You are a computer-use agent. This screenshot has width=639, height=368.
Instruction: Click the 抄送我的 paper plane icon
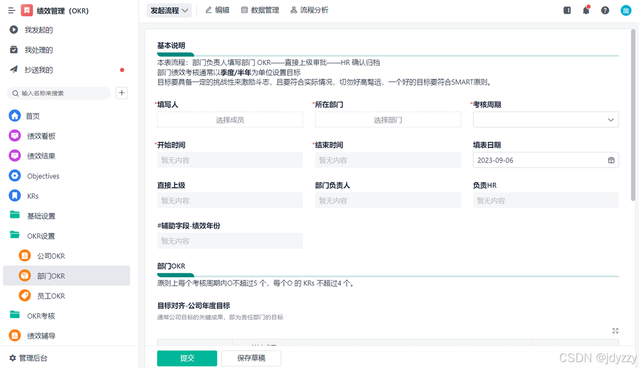pyautogui.click(x=14, y=70)
